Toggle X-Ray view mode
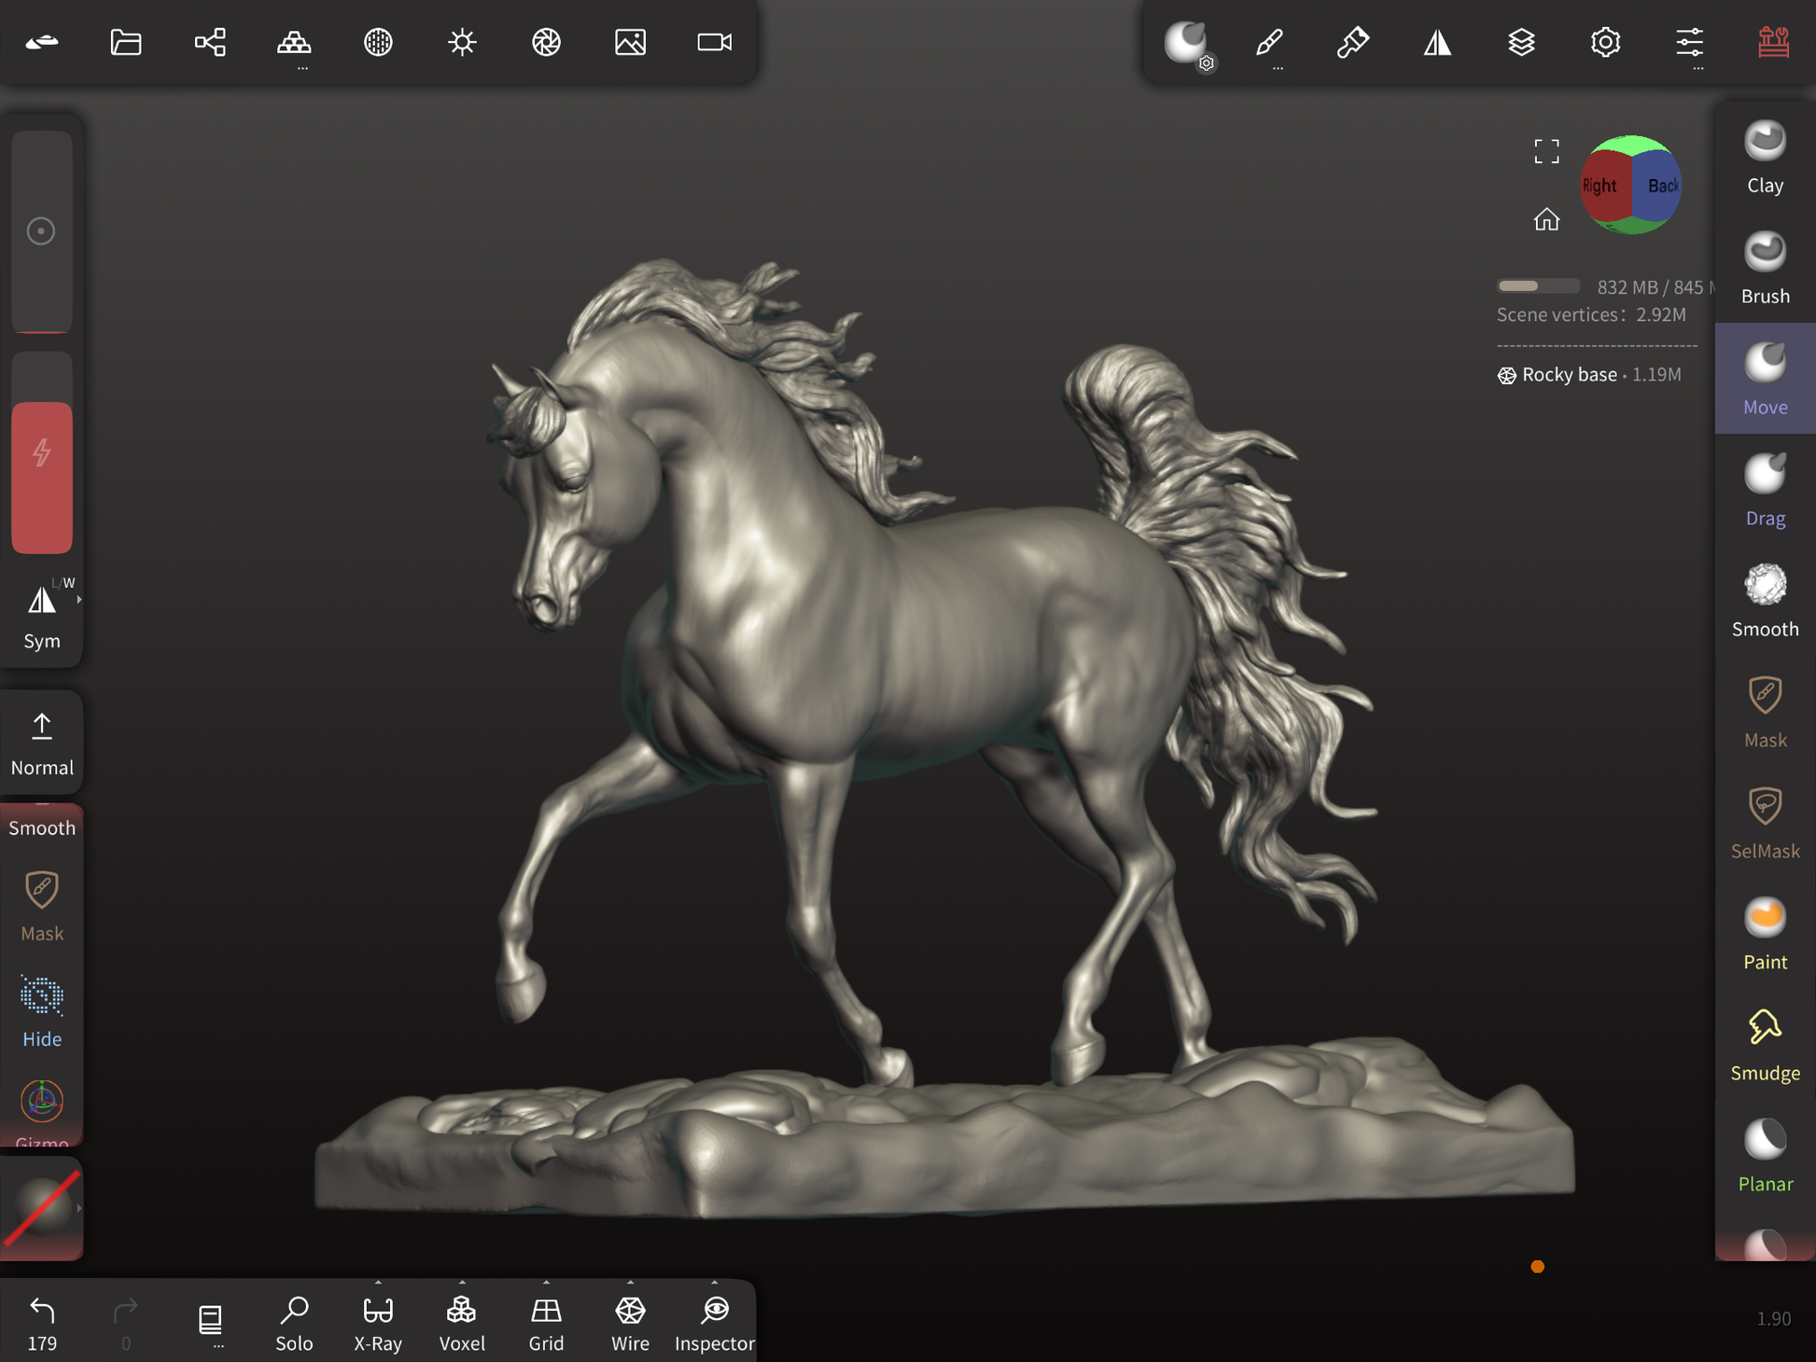The height and width of the screenshot is (1362, 1816). tap(378, 1322)
